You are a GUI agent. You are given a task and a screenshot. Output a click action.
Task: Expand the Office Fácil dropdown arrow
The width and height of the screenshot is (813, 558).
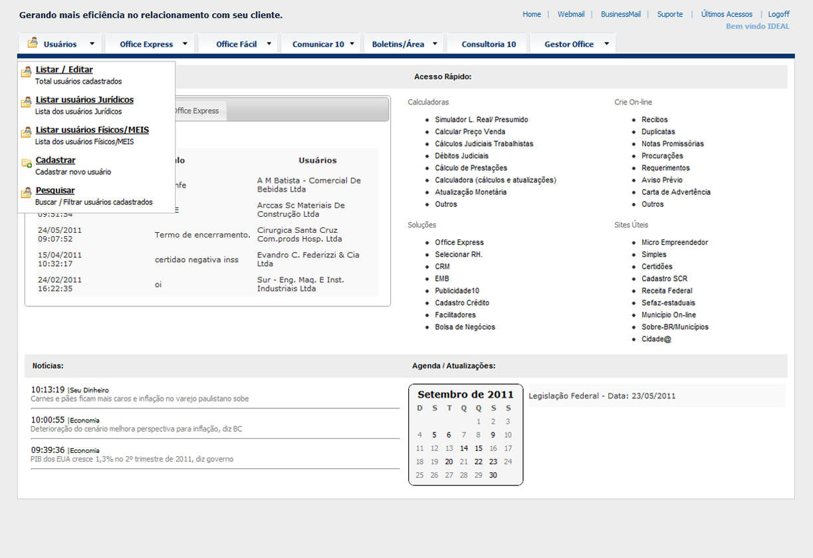[x=269, y=44]
